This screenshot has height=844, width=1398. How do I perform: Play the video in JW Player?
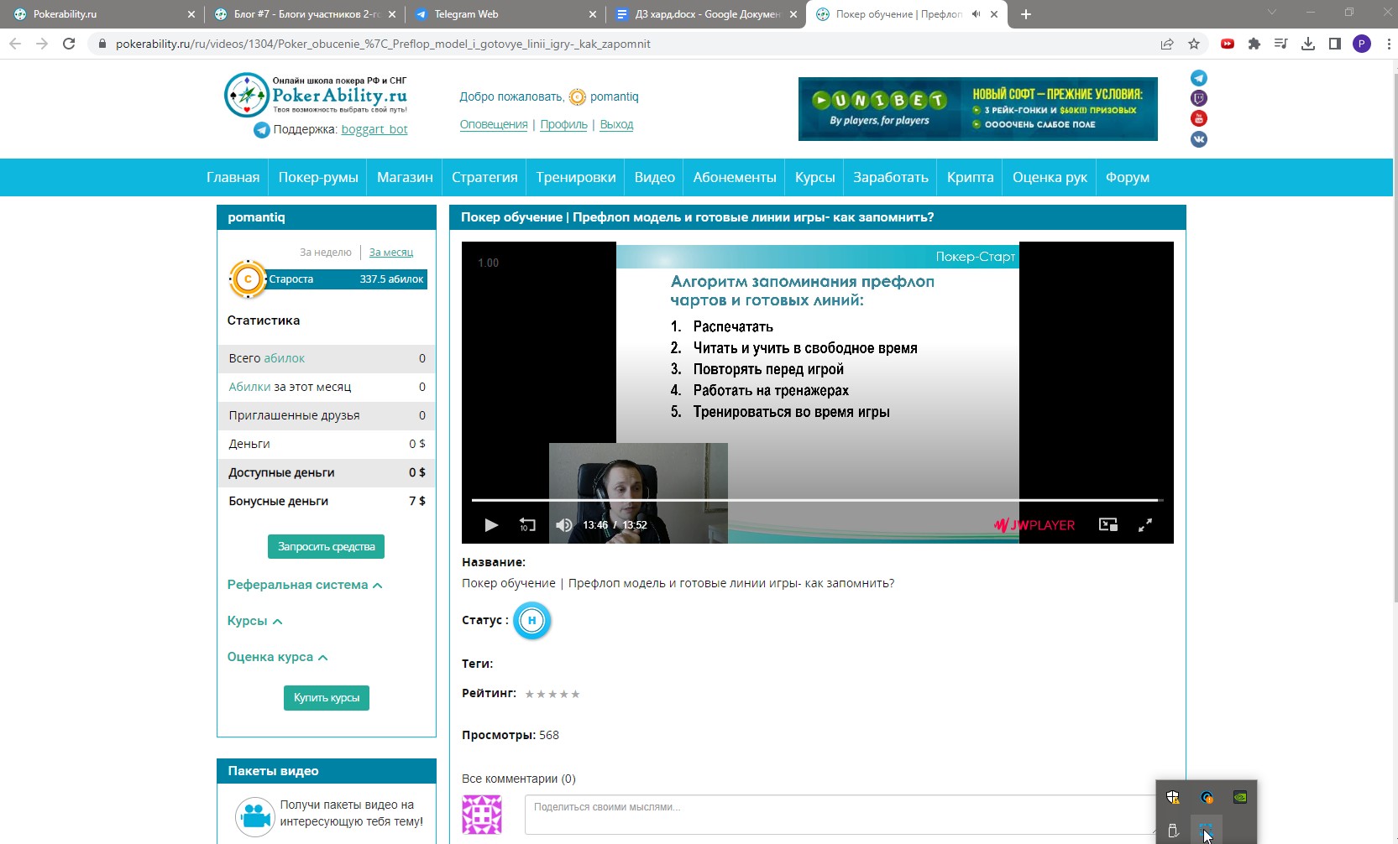[491, 525]
